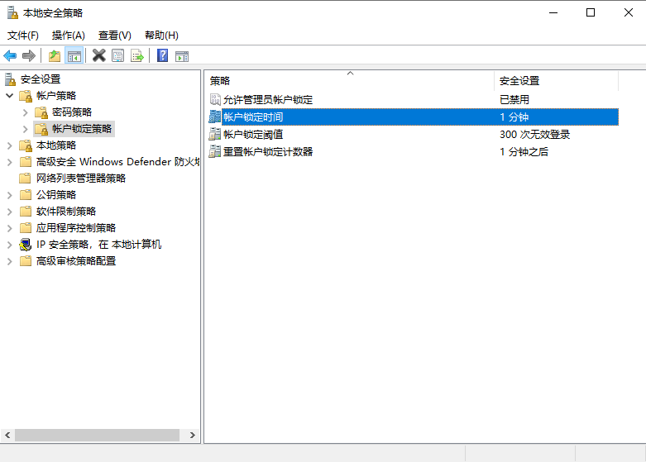Image resolution: width=646 pixels, height=462 pixels.
Task: Expand the 密码策略 tree node
Action: (25, 112)
